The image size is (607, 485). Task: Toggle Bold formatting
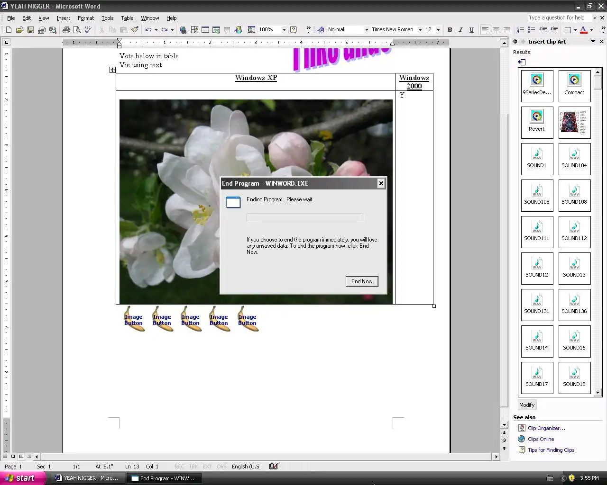(x=450, y=30)
